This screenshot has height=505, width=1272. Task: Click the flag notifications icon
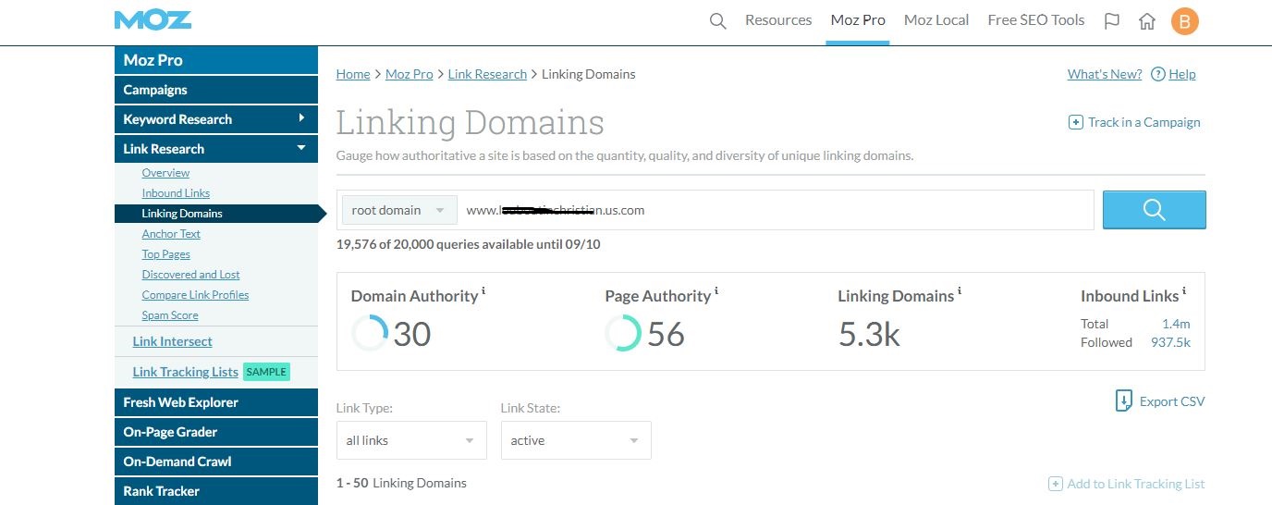point(1112,20)
